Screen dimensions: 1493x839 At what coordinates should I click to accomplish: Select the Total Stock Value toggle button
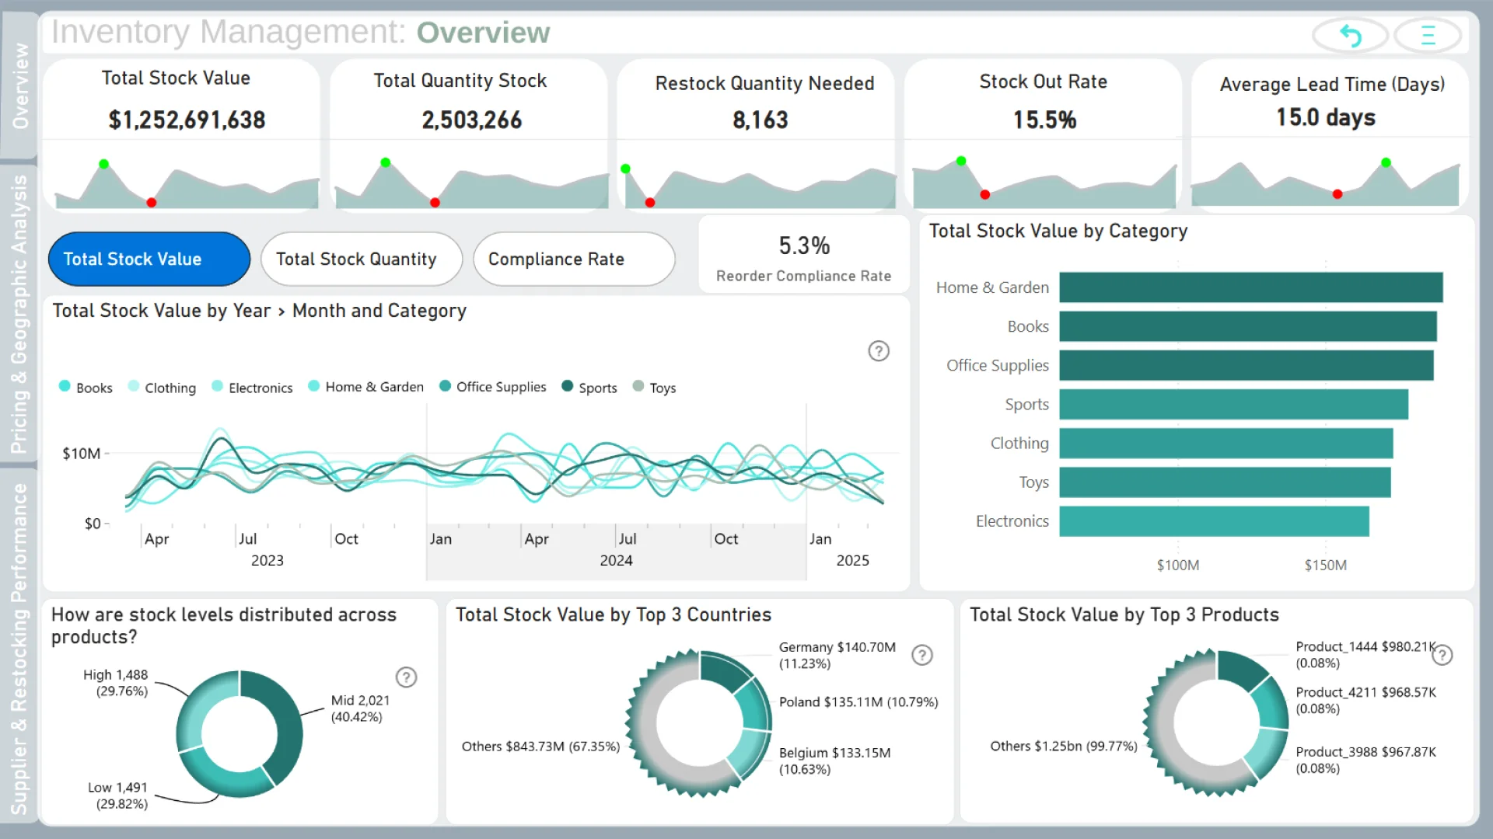coord(149,259)
